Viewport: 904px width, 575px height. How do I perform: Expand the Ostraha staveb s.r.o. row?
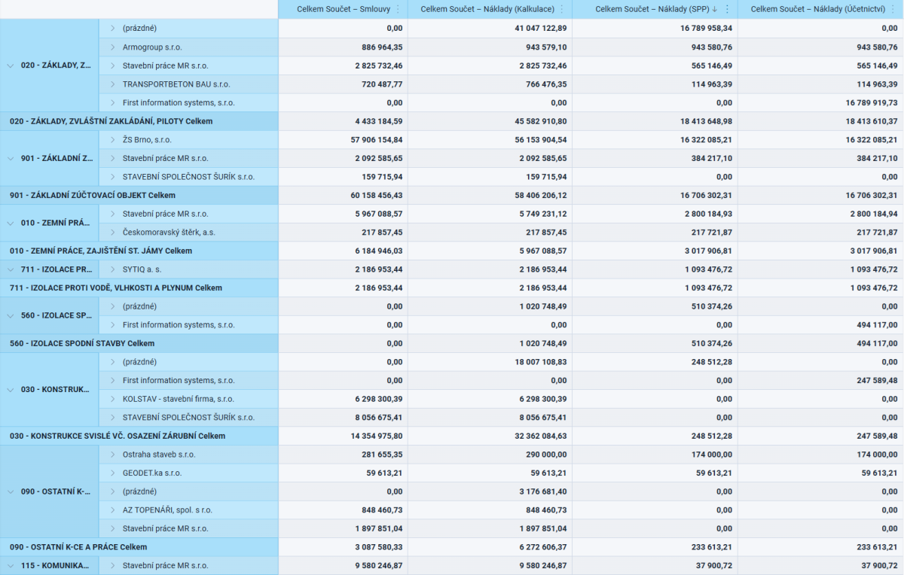[x=112, y=455]
